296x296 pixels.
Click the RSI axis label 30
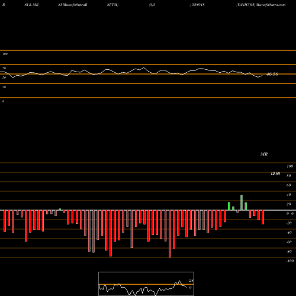click(4, 87)
